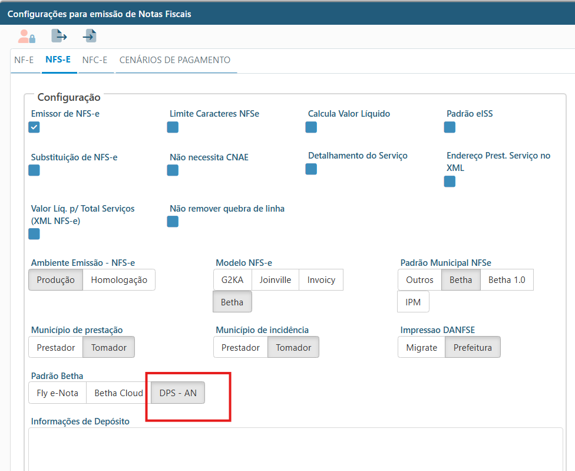Click the import file icon

(90, 37)
